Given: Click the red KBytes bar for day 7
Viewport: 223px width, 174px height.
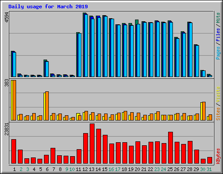Looking at the screenshot, I should coord(53,156).
